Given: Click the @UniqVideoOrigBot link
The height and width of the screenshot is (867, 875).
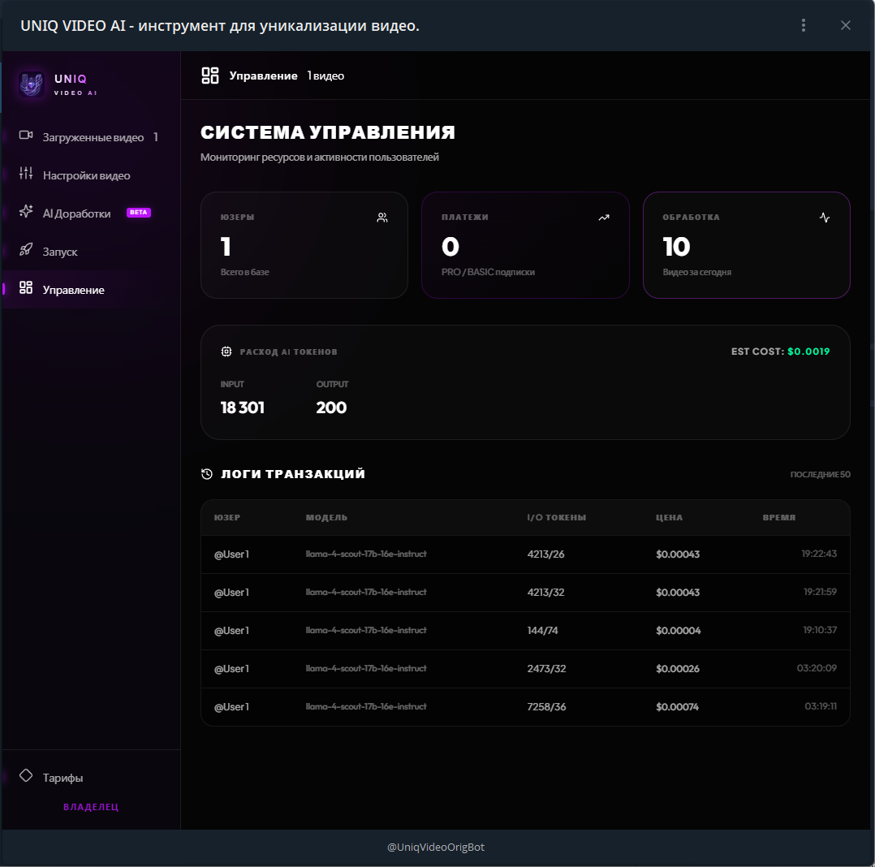Looking at the screenshot, I should click(x=436, y=847).
